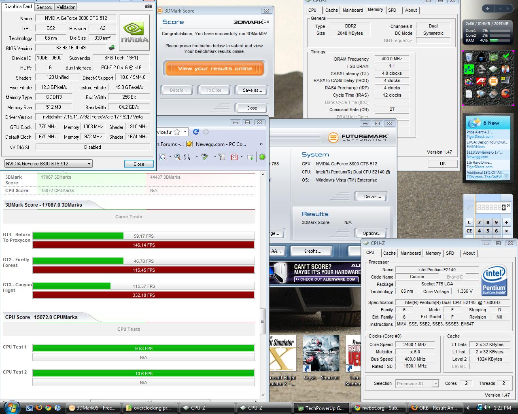Screen dimensions: 518x414
Task: Click the results page vertical scrollbar thumb
Action: [x=263, y=322]
